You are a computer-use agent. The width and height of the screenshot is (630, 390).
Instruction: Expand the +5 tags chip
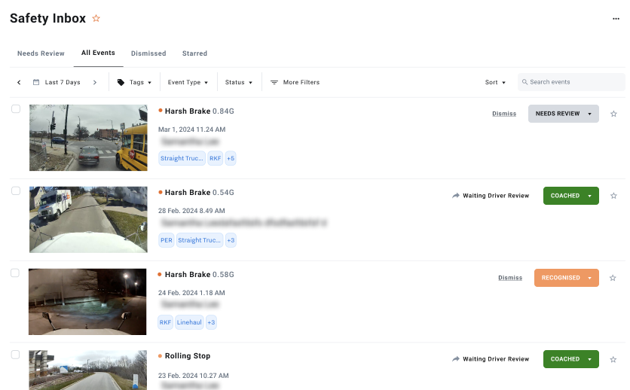(x=231, y=159)
